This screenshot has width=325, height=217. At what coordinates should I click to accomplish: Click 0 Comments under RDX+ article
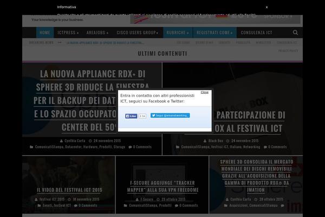point(142,147)
